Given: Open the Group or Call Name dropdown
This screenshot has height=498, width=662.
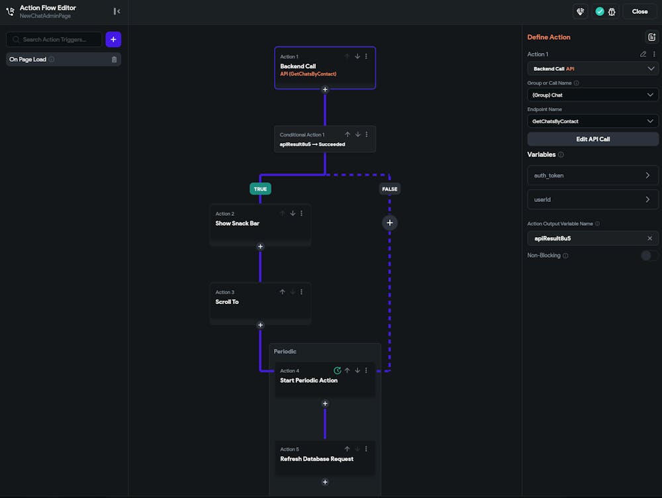Looking at the screenshot, I should pos(592,95).
